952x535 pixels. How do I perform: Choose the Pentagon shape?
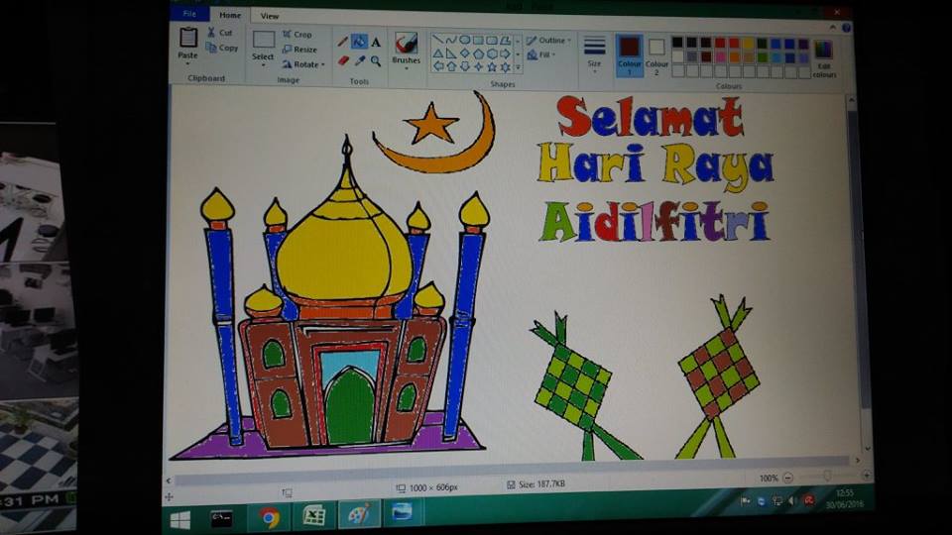pos(478,53)
